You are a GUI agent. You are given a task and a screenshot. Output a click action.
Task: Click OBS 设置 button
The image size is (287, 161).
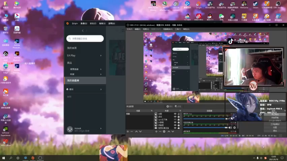[x=275, y=128]
